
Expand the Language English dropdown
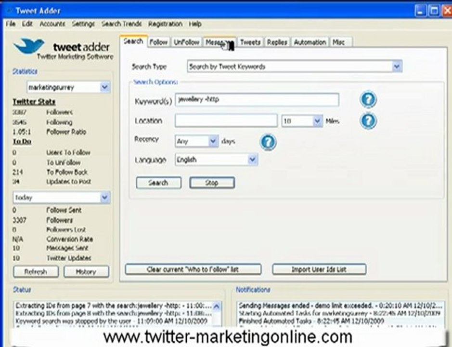(253, 160)
